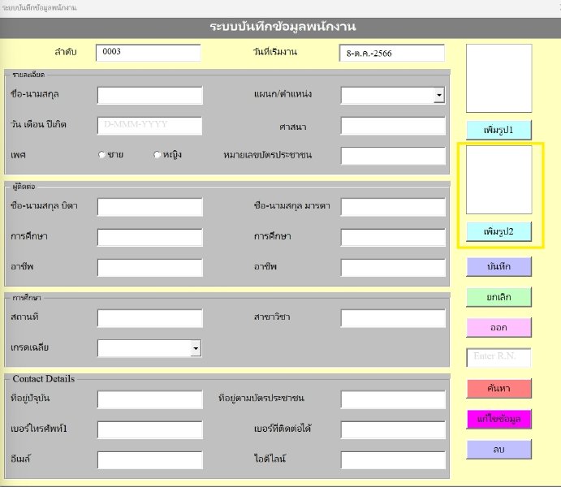Click the ลบ delete button
The image size is (561, 487).
(x=498, y=449)
